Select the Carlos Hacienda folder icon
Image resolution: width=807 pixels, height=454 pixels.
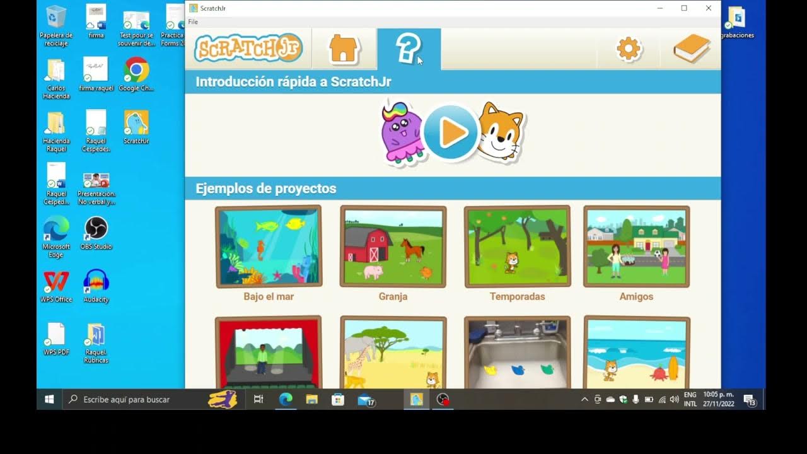click(56, 79)
